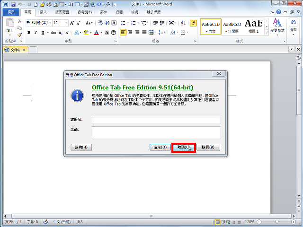Switch to the References ribbon tab
This screenshot has width=303, height=227.
click(x=85, y=12)
